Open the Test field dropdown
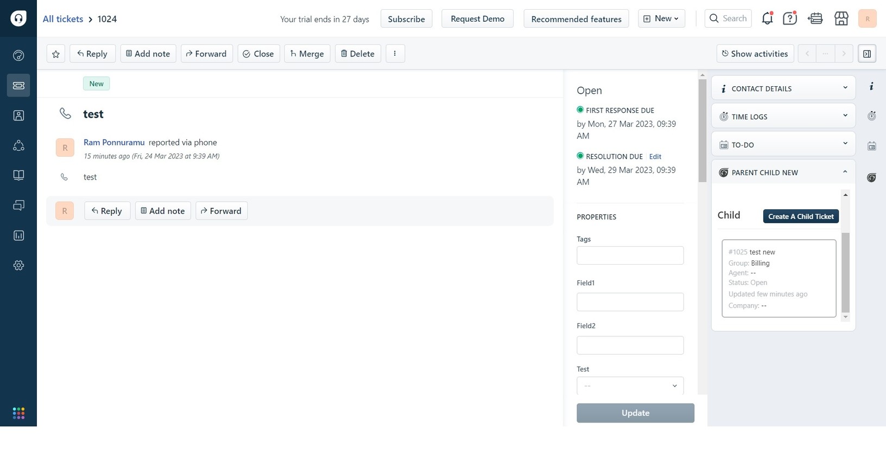 [x=630, y=386]
